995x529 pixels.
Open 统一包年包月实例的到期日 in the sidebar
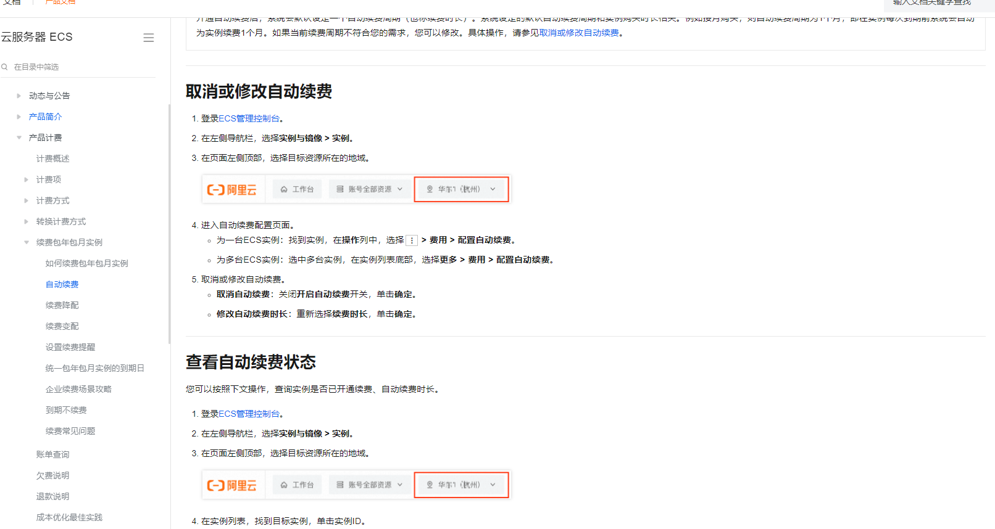(94, 368)
